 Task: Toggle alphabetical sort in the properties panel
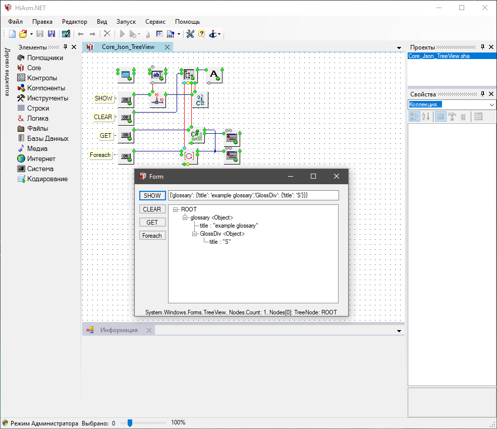pyautogui.click(x=426, y=117)
